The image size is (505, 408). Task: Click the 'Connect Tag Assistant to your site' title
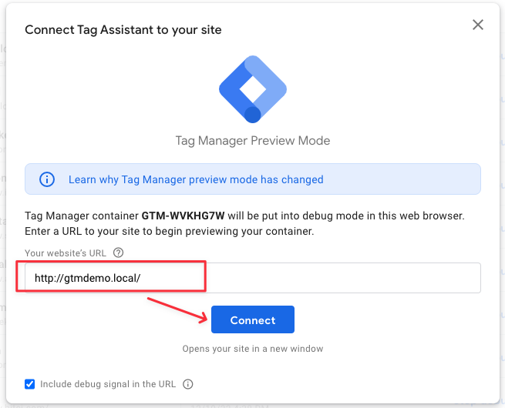[x=123, y=30]
